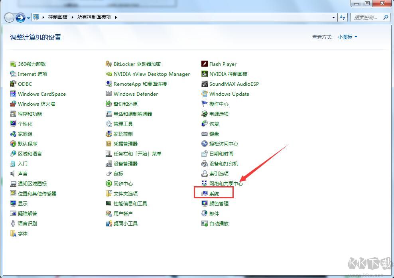Click the search magnifier icon
394x278 pixels.
386,17
